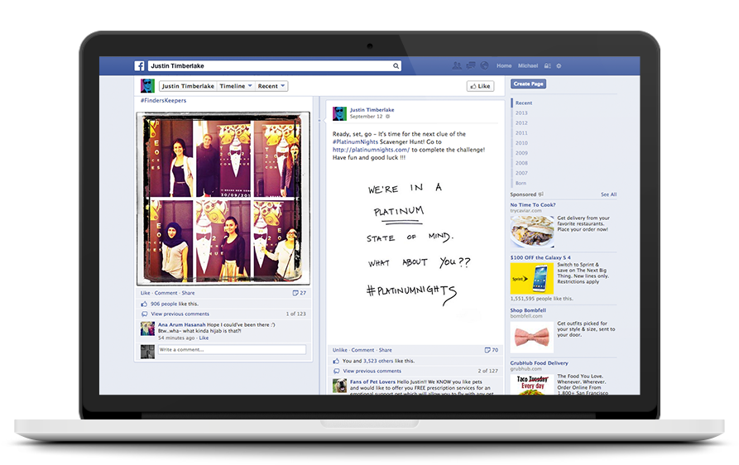Jump to 2011 in timeline list

[521, 133]
